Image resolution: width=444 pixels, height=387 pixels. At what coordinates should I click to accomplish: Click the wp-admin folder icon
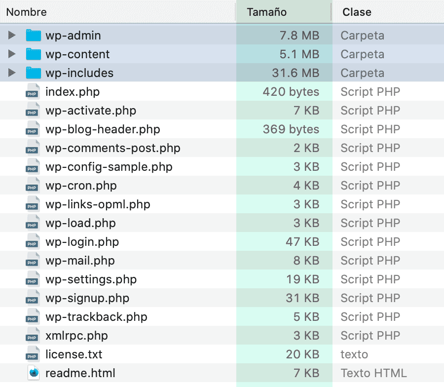click(34, 36)
